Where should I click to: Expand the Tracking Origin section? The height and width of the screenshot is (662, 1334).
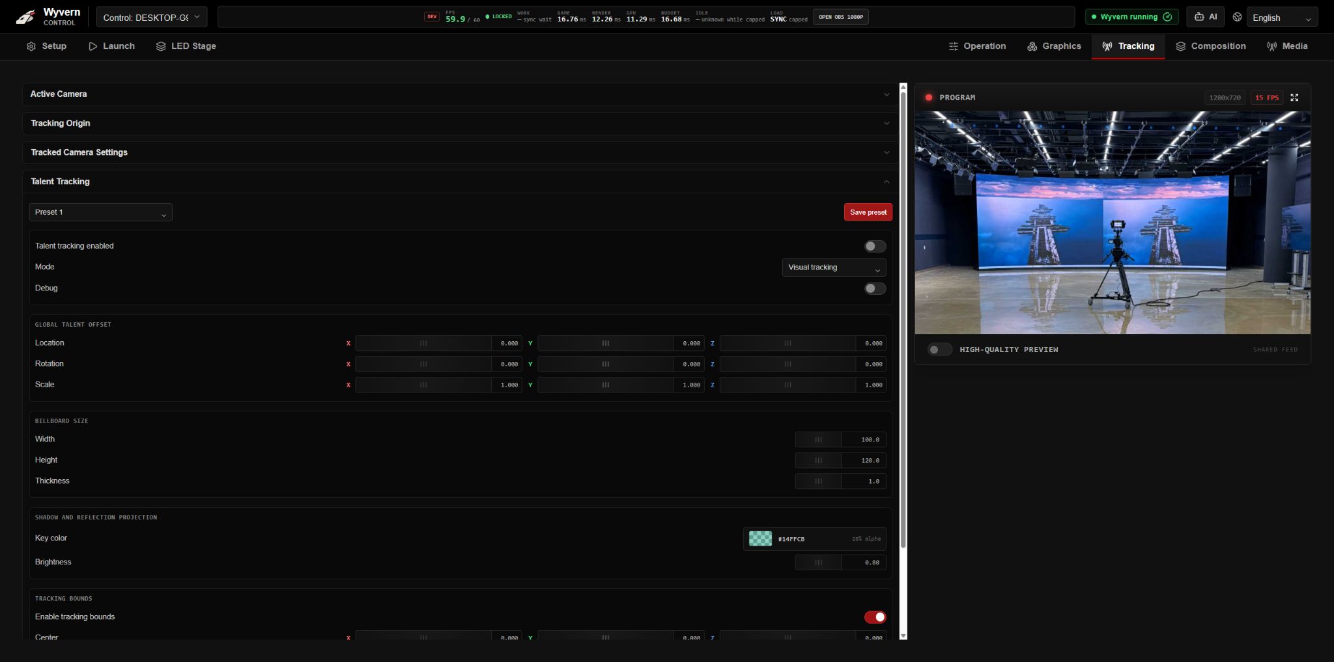pyautogui.click(x=461, y=124)
